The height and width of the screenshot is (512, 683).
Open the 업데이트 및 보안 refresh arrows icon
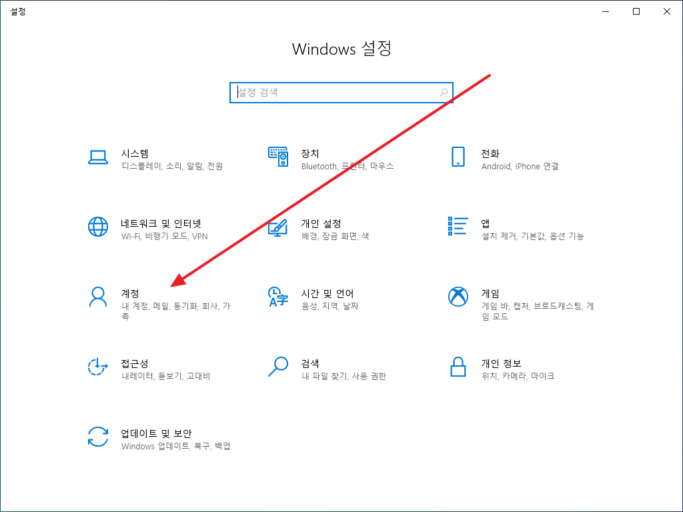98,437
